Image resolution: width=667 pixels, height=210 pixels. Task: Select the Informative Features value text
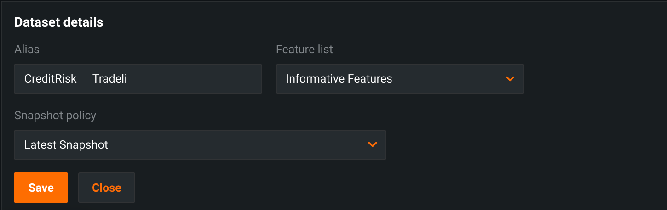[339, 79]
